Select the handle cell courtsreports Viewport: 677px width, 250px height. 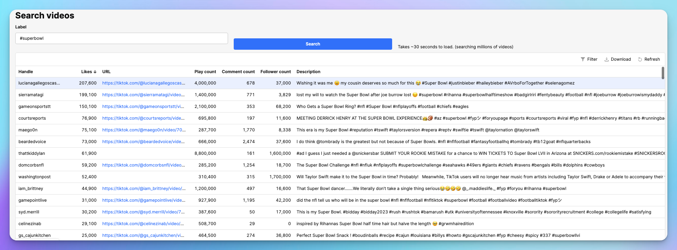pyautogui.click(x=32, y=118)
